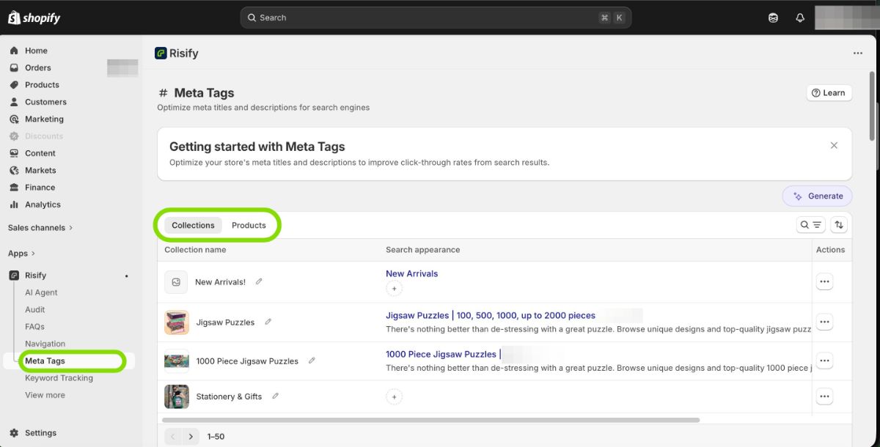Add meta description plus icon under New Arrivals
This screenshot has height=447, width=880.
coord(394,289)
